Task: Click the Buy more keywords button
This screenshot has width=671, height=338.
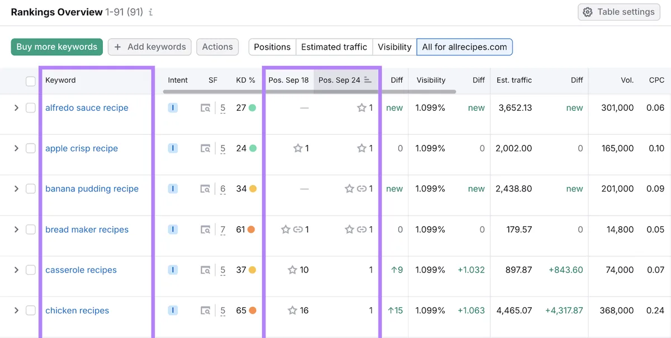Action: pos(57,47)
